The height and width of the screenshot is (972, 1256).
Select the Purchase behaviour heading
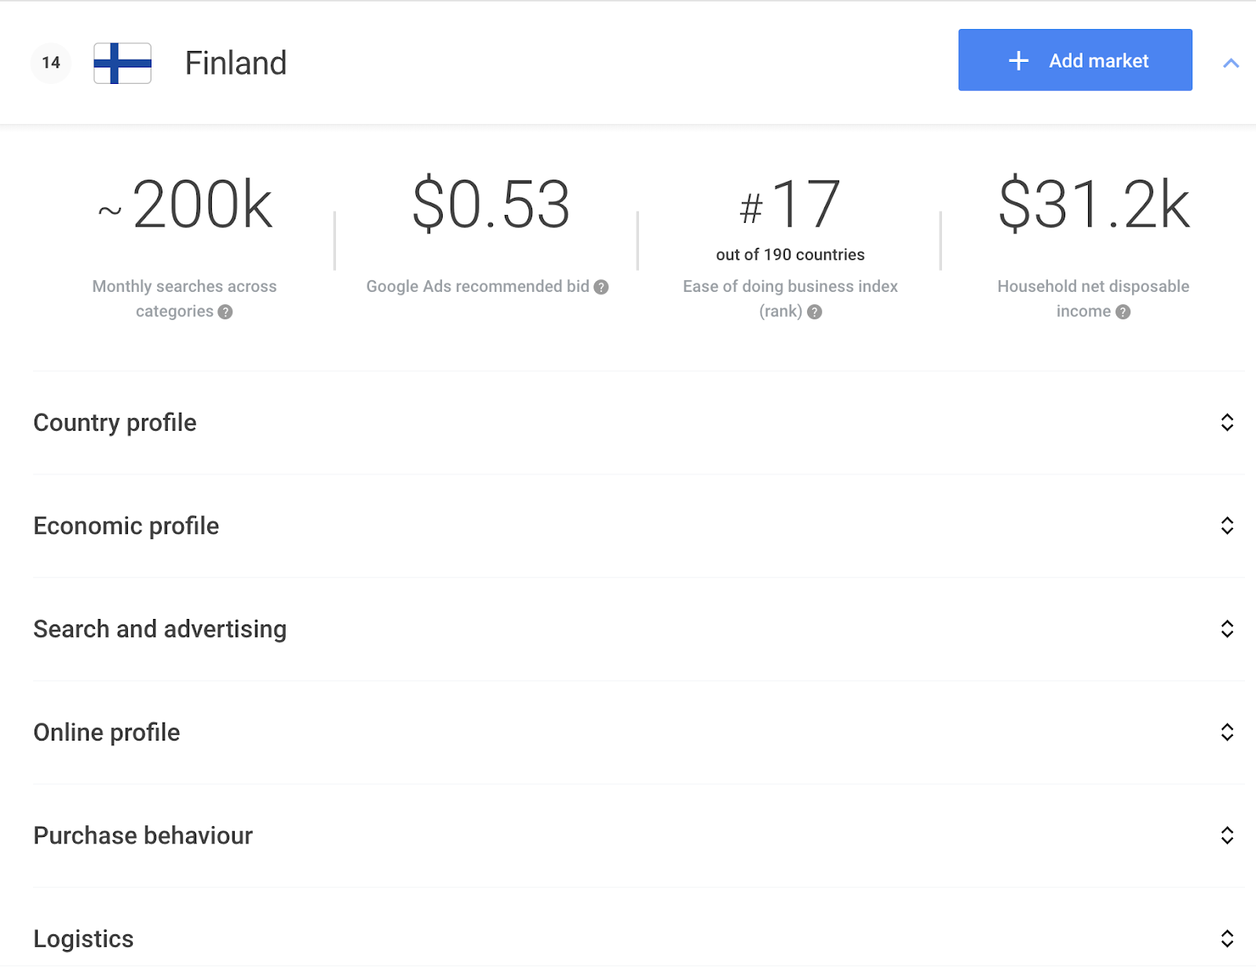tap(143, 835)
